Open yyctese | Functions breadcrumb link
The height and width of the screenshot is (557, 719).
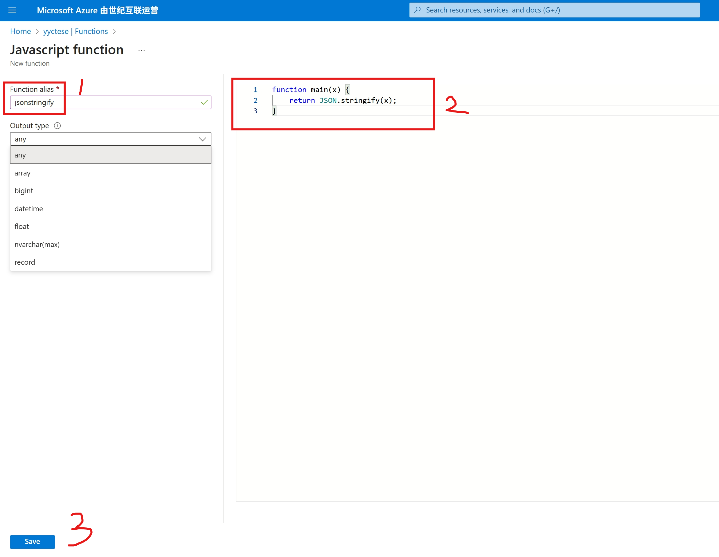click(76, 31)
